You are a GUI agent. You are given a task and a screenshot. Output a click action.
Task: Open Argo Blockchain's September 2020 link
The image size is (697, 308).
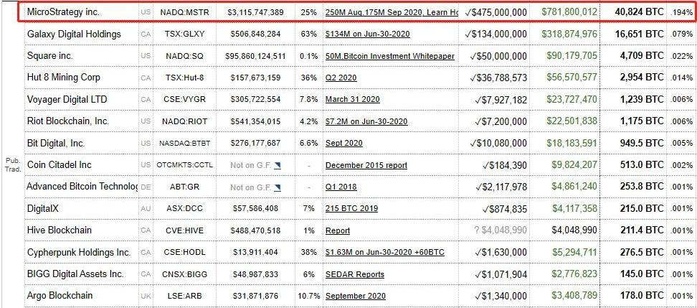coord(355,297)
